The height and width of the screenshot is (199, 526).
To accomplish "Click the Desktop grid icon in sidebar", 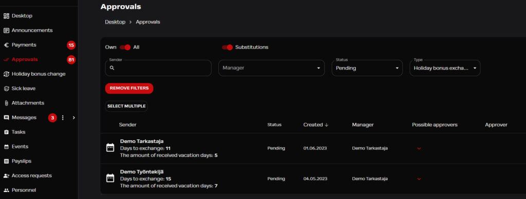I will pos(6,16).
